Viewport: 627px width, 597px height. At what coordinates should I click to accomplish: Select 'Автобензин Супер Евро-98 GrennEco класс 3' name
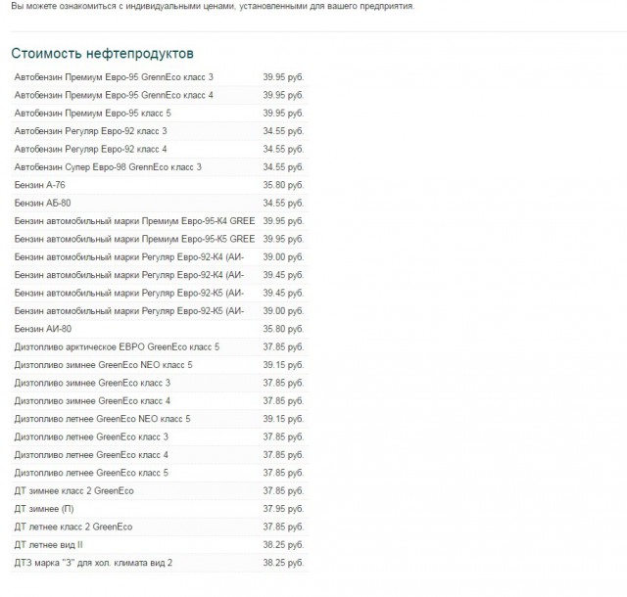click(108, 167)
